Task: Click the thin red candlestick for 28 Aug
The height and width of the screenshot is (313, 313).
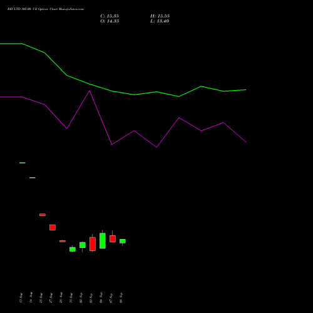Action: pos(63,241)
